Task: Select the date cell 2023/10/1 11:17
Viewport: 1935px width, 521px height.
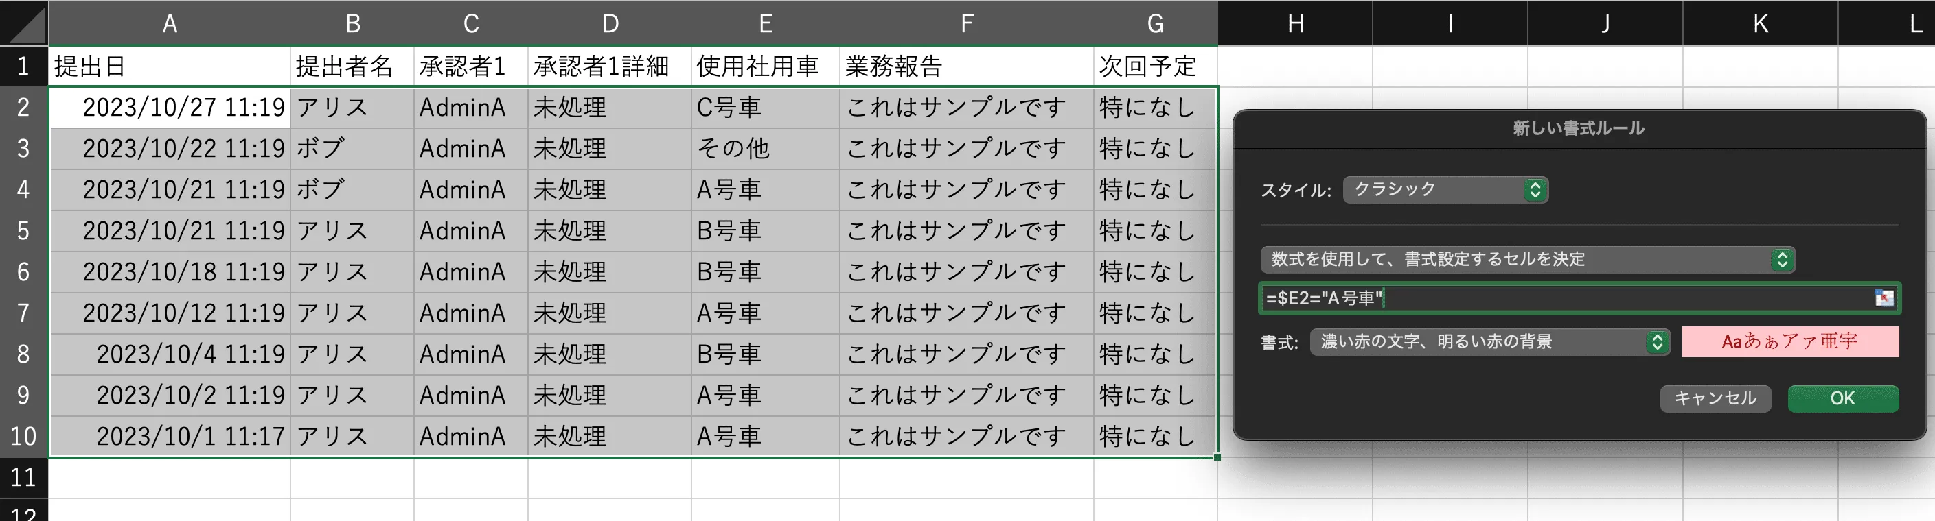Action: tap(168, 435)
